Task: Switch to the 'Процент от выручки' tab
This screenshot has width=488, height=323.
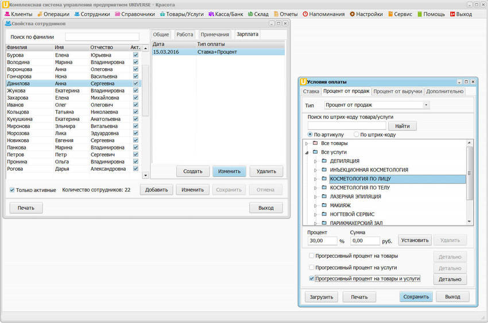Action: click(x=397, y=91)
